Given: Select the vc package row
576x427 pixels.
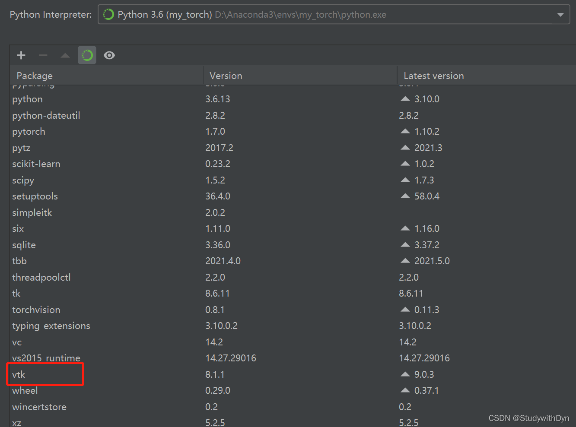Looking at the screenshot, I should [x=293, y=342].
